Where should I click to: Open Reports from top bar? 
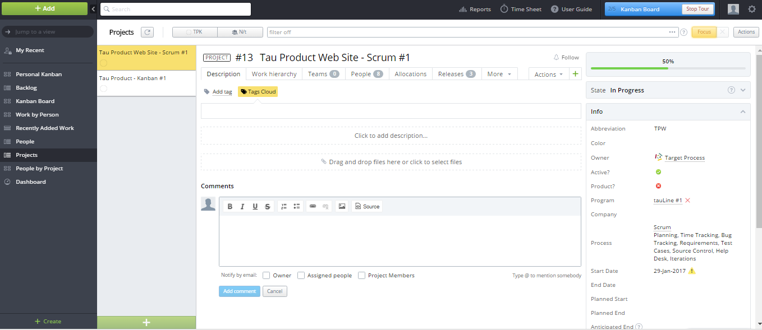tap(475, 9)
